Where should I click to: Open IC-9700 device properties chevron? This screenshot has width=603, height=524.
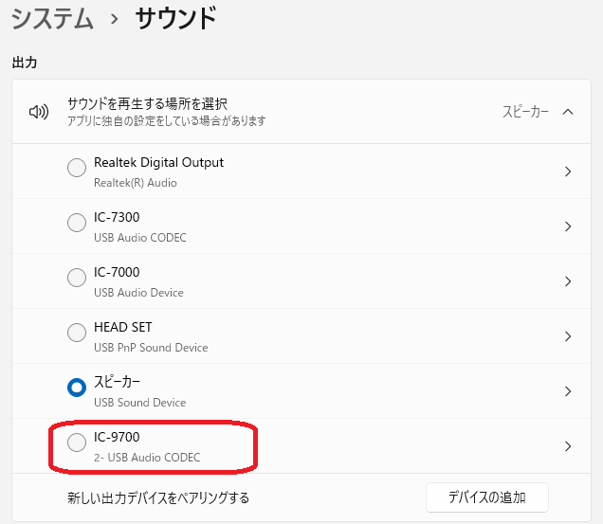point(568,446)
